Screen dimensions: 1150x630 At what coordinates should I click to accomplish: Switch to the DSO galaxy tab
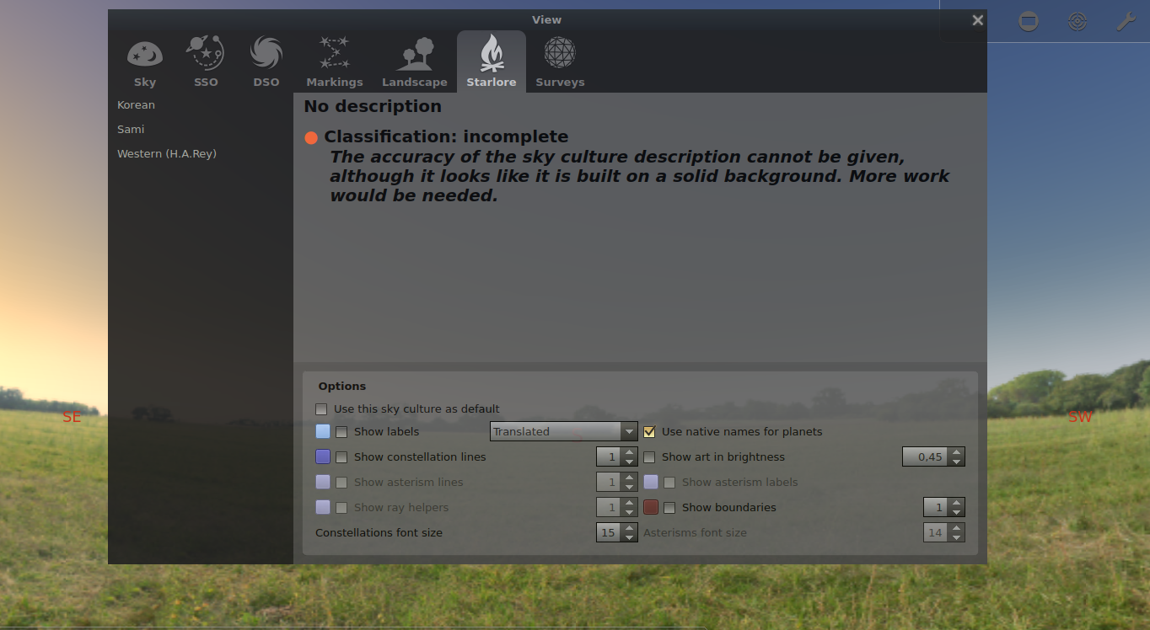[x=266, y=62]
